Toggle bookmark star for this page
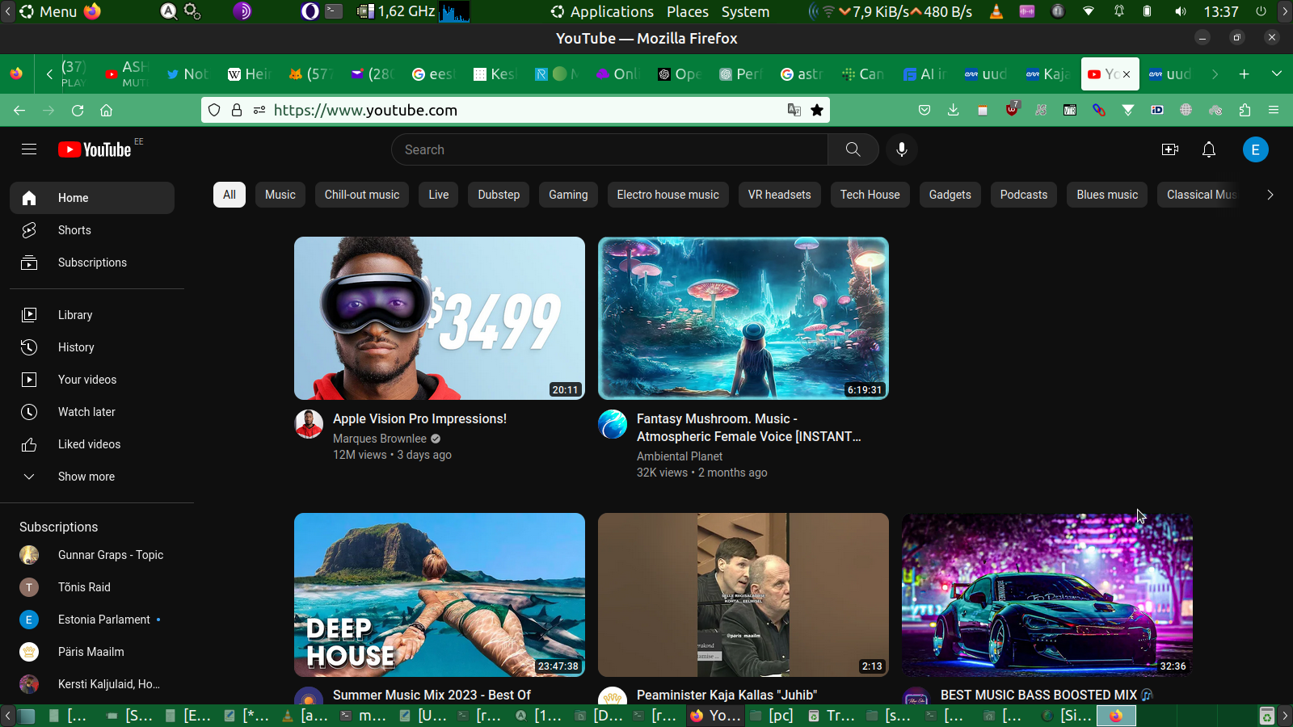 pos(817,110)
